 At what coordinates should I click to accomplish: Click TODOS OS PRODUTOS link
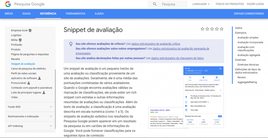(230, 4)
